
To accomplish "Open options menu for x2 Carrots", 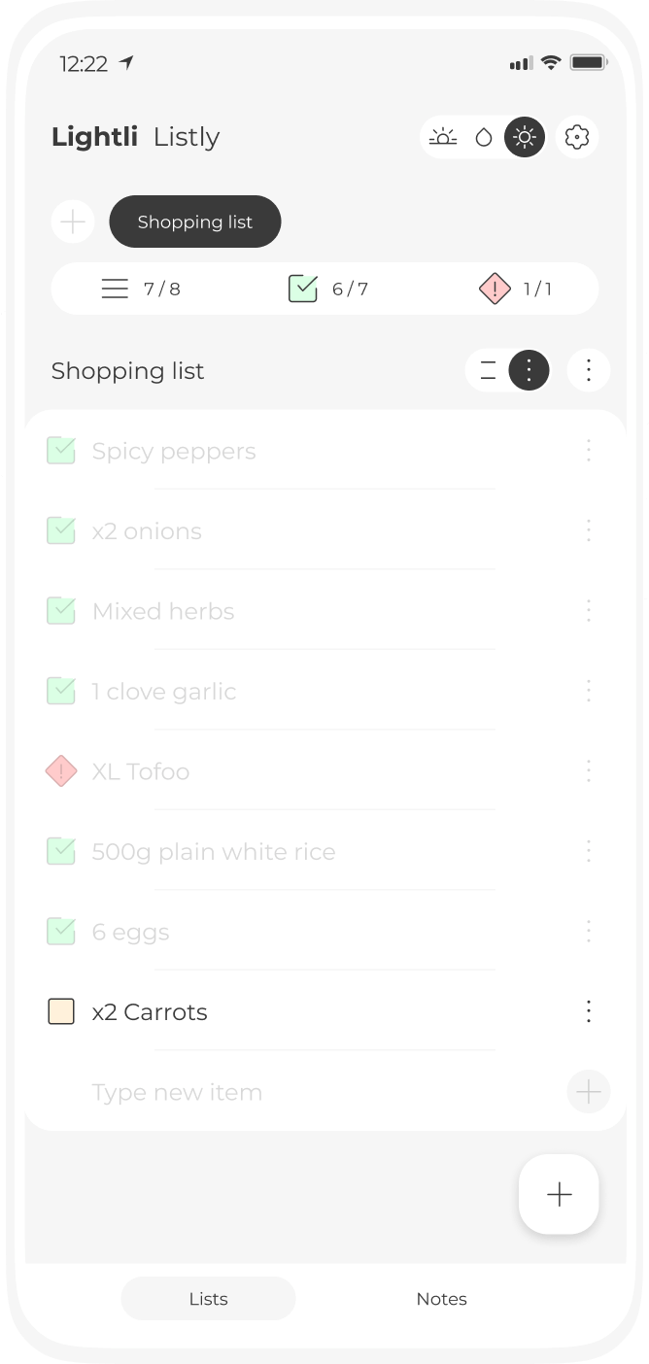I will coord(589,1011).
